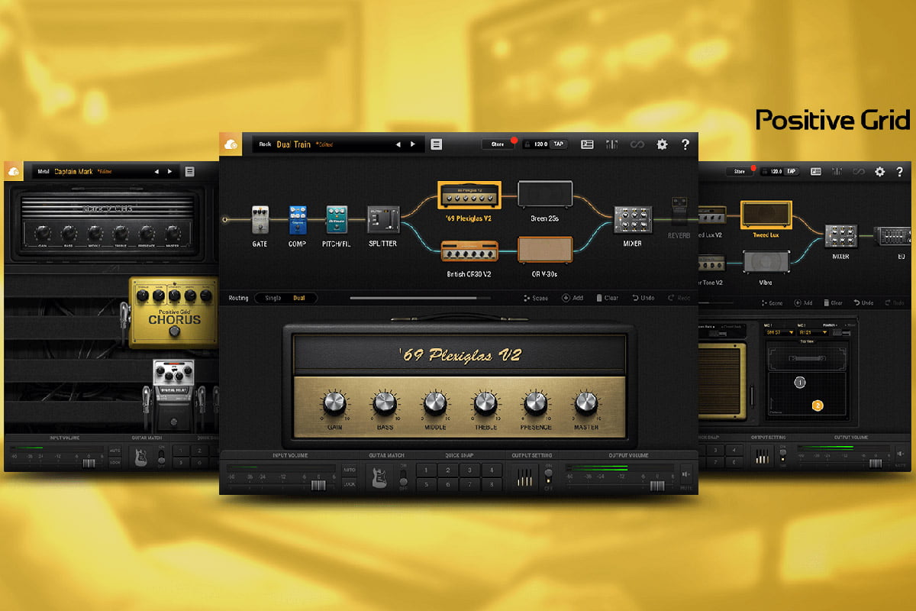The height and width of the screenshot is (611, 916).
Task: Open preset list menu in left window
Action: pyautogui.click(x=189, y=172)
